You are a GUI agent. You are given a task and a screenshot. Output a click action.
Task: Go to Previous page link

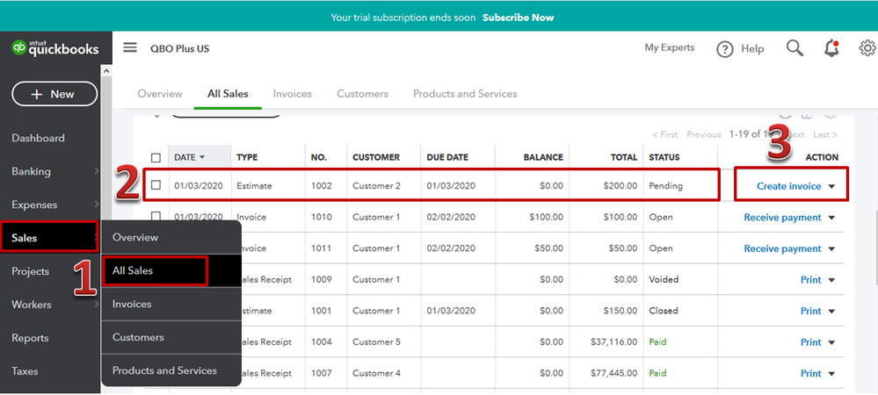click(x=704, y=135)
